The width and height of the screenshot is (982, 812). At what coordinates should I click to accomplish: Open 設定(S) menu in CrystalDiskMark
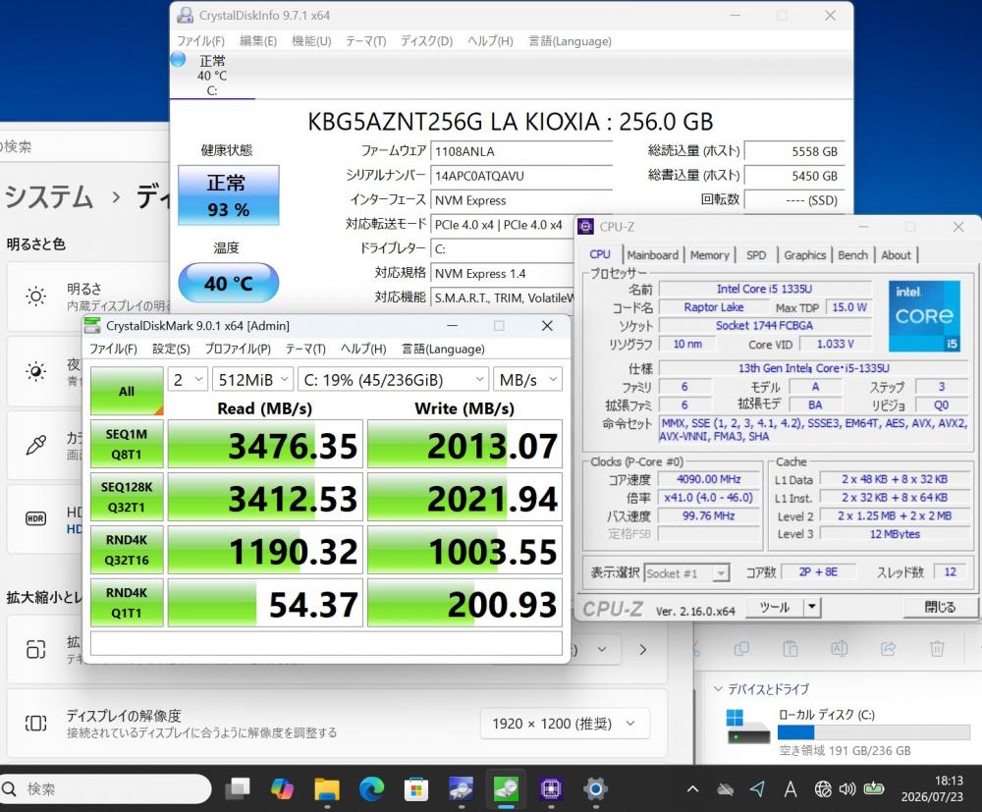click(x=171, y=349)
